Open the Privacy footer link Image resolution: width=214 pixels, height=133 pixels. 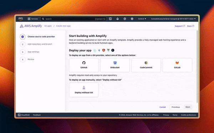pyautogui.click(x=166, y=115)
